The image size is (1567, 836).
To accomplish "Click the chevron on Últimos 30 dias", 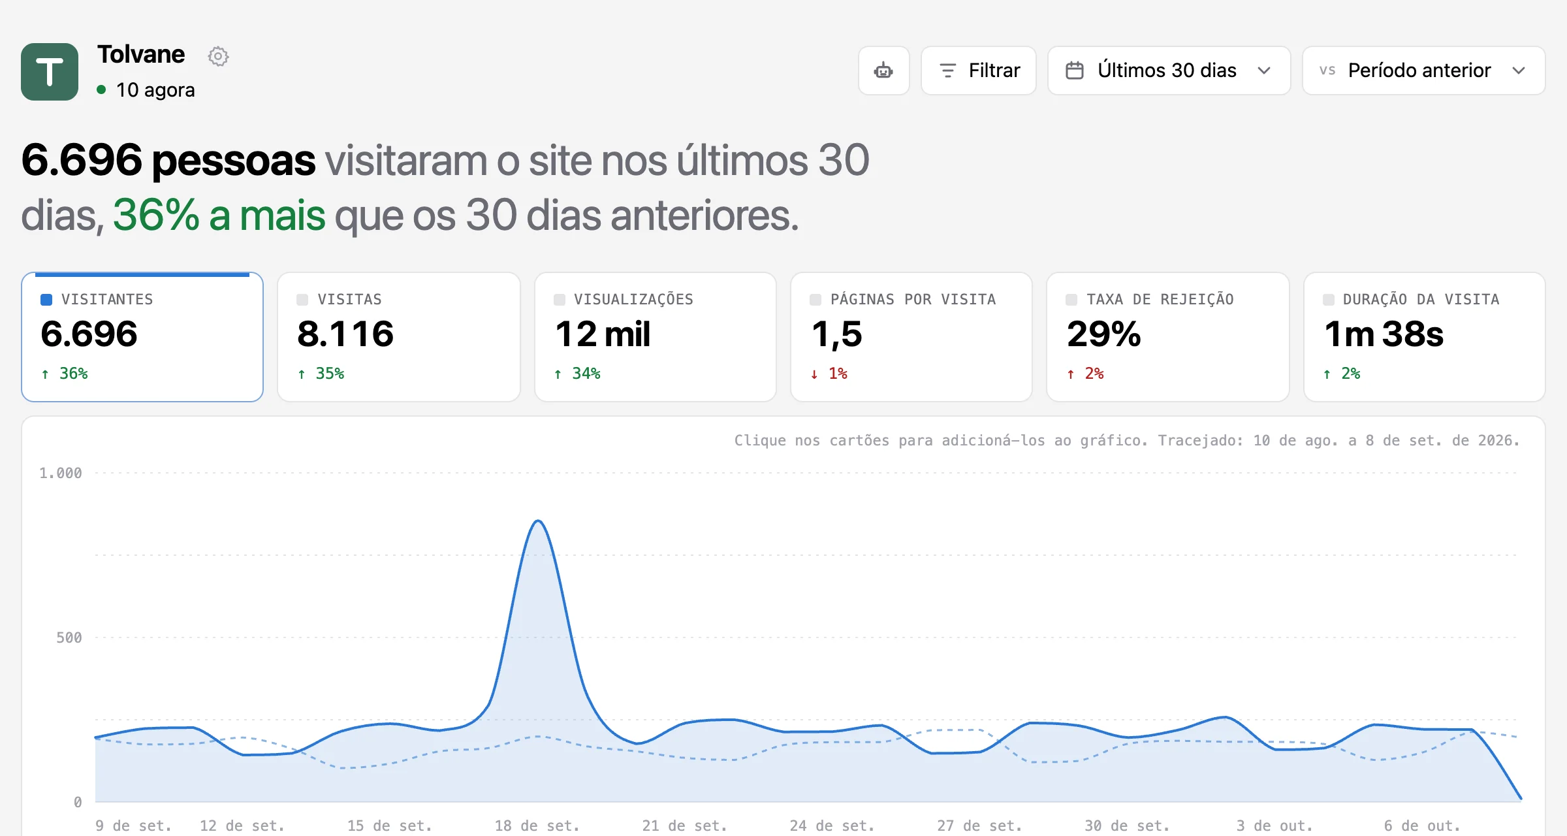I will (1264, 71).
